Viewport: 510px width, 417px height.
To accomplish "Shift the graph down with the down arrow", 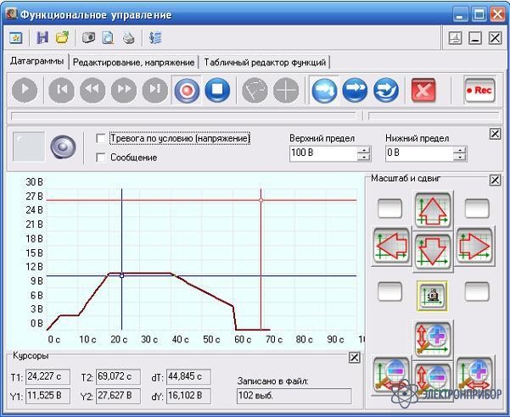I will click(433, 253).
